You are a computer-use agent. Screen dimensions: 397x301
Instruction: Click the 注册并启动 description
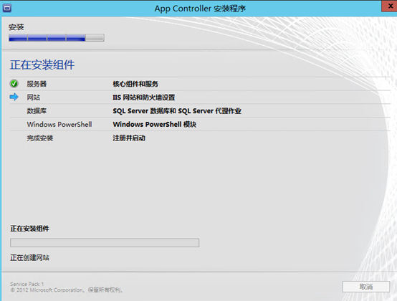click(129, 138)
